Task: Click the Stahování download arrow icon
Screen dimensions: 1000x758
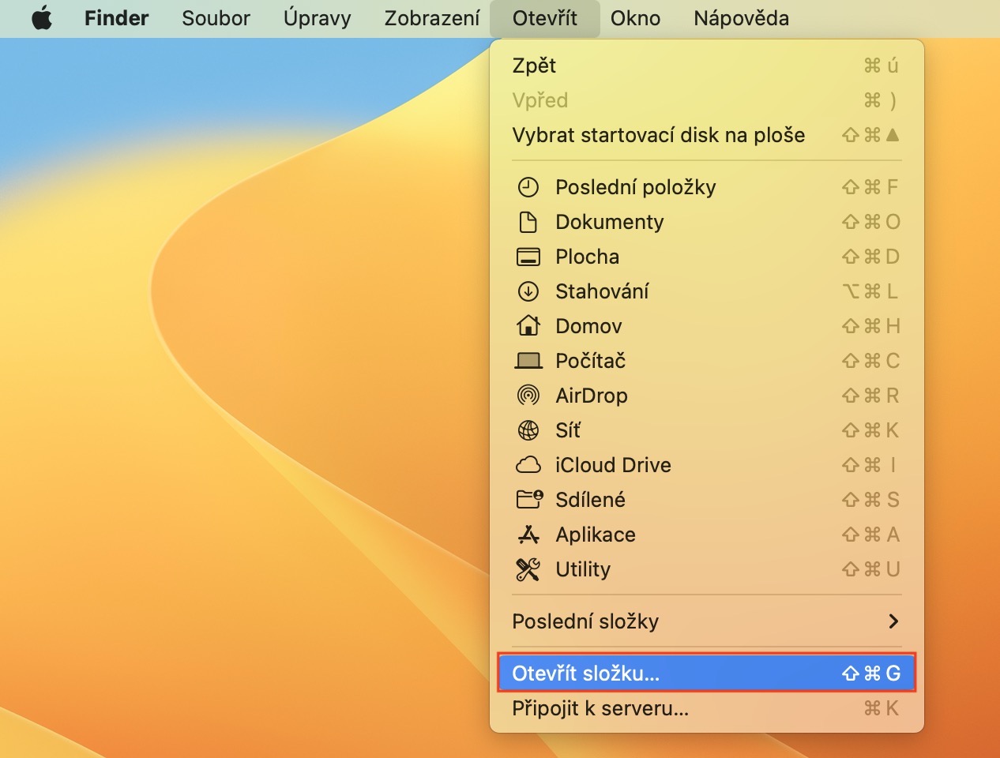Action: pyautogui.click(x=528, y=291)
